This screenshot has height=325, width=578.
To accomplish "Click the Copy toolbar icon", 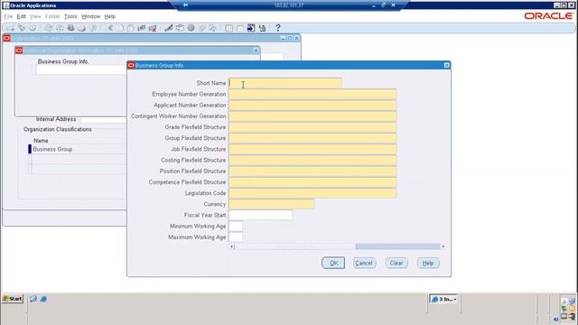I will (x=120, y=28).
